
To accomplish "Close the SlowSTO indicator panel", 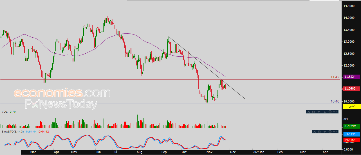I will pos(314,132).
